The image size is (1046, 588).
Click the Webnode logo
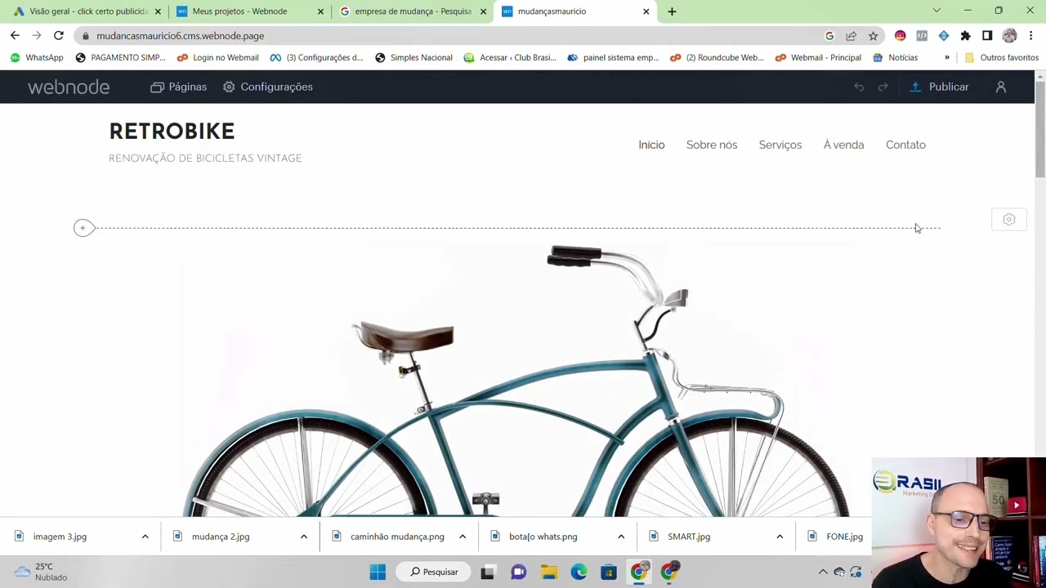(69, 87)
